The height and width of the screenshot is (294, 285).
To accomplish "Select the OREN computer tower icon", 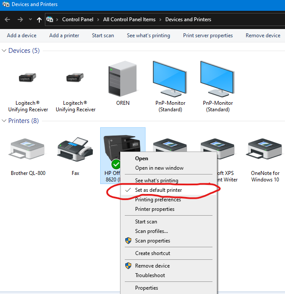I will tap(123, 78).
